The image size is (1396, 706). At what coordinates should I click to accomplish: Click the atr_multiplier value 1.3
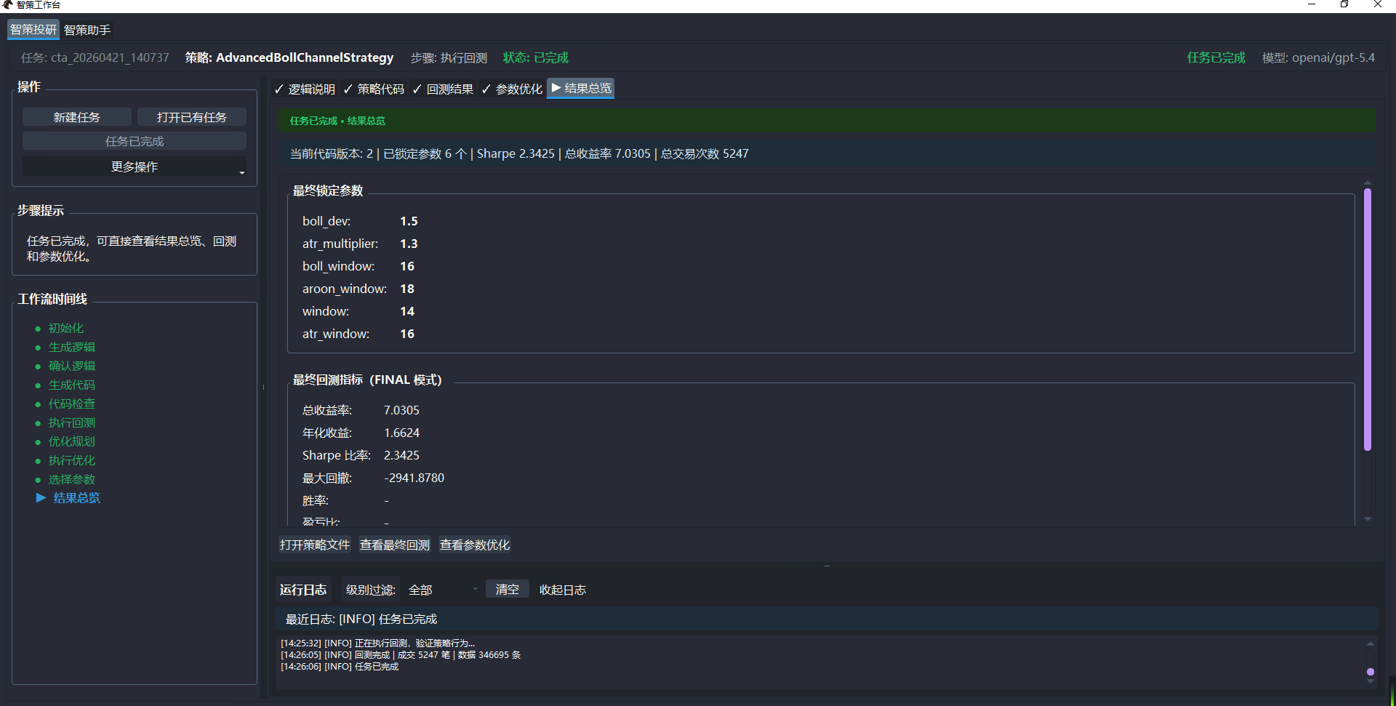point(409,244)
